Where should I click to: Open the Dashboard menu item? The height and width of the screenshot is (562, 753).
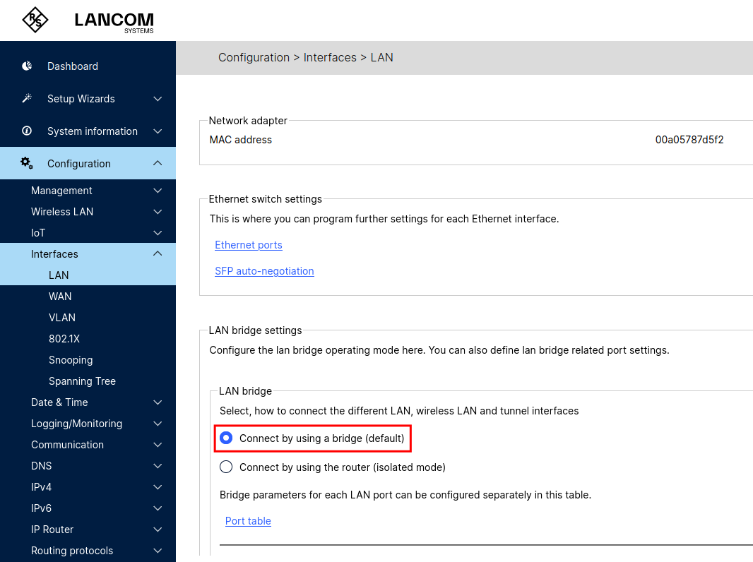point(73,66)
